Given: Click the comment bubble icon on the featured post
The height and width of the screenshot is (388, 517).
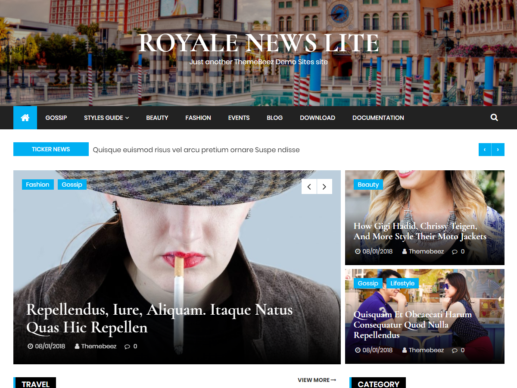Looking at the screenshot, I should [127, 346].
